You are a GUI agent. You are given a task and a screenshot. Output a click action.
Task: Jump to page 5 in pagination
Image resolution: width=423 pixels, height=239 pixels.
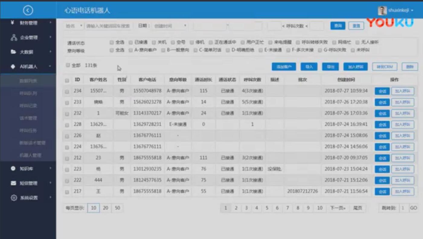tap(267, 208)
